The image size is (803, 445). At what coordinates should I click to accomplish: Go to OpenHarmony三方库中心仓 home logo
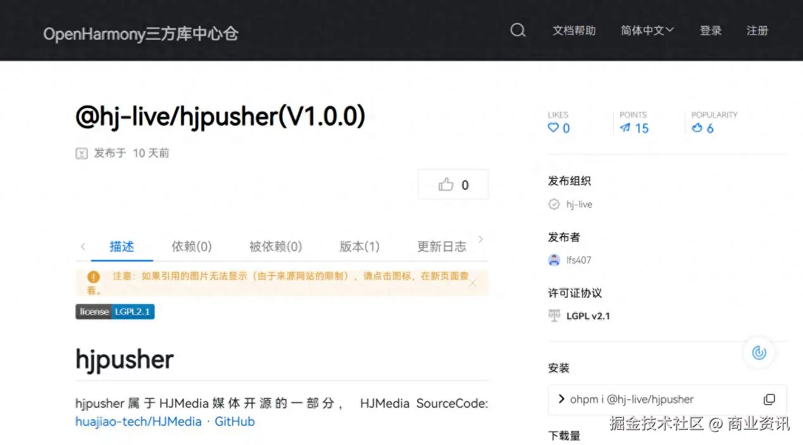click(140, 34)
